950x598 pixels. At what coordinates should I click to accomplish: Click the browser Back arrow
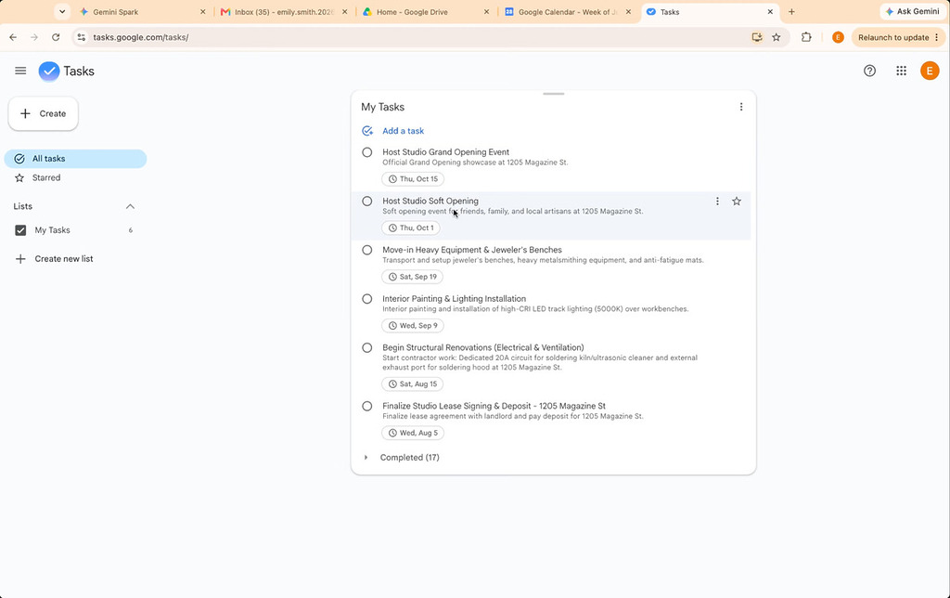[x=13, y=37]
